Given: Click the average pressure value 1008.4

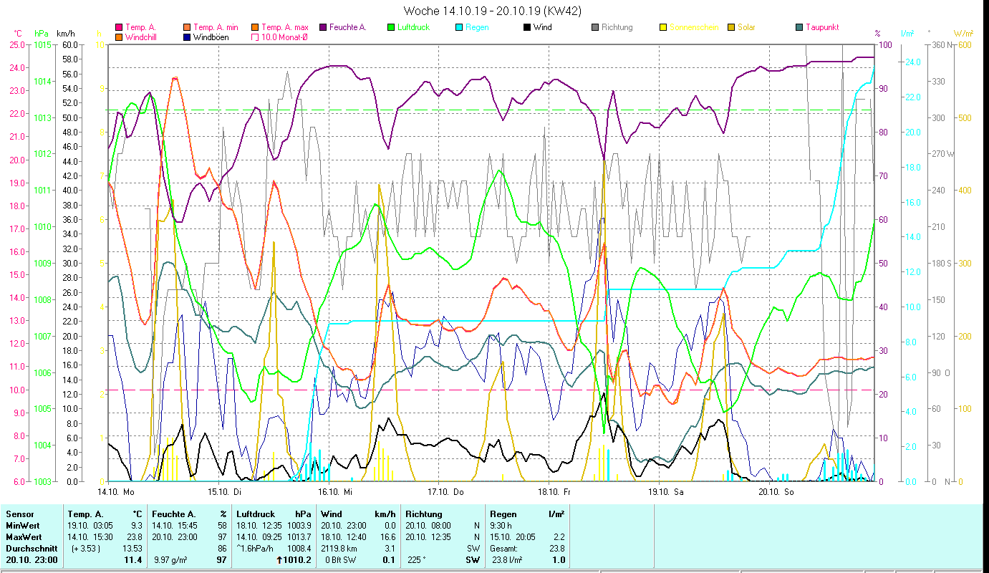Looking at the screenshot, I should [299, 548].
